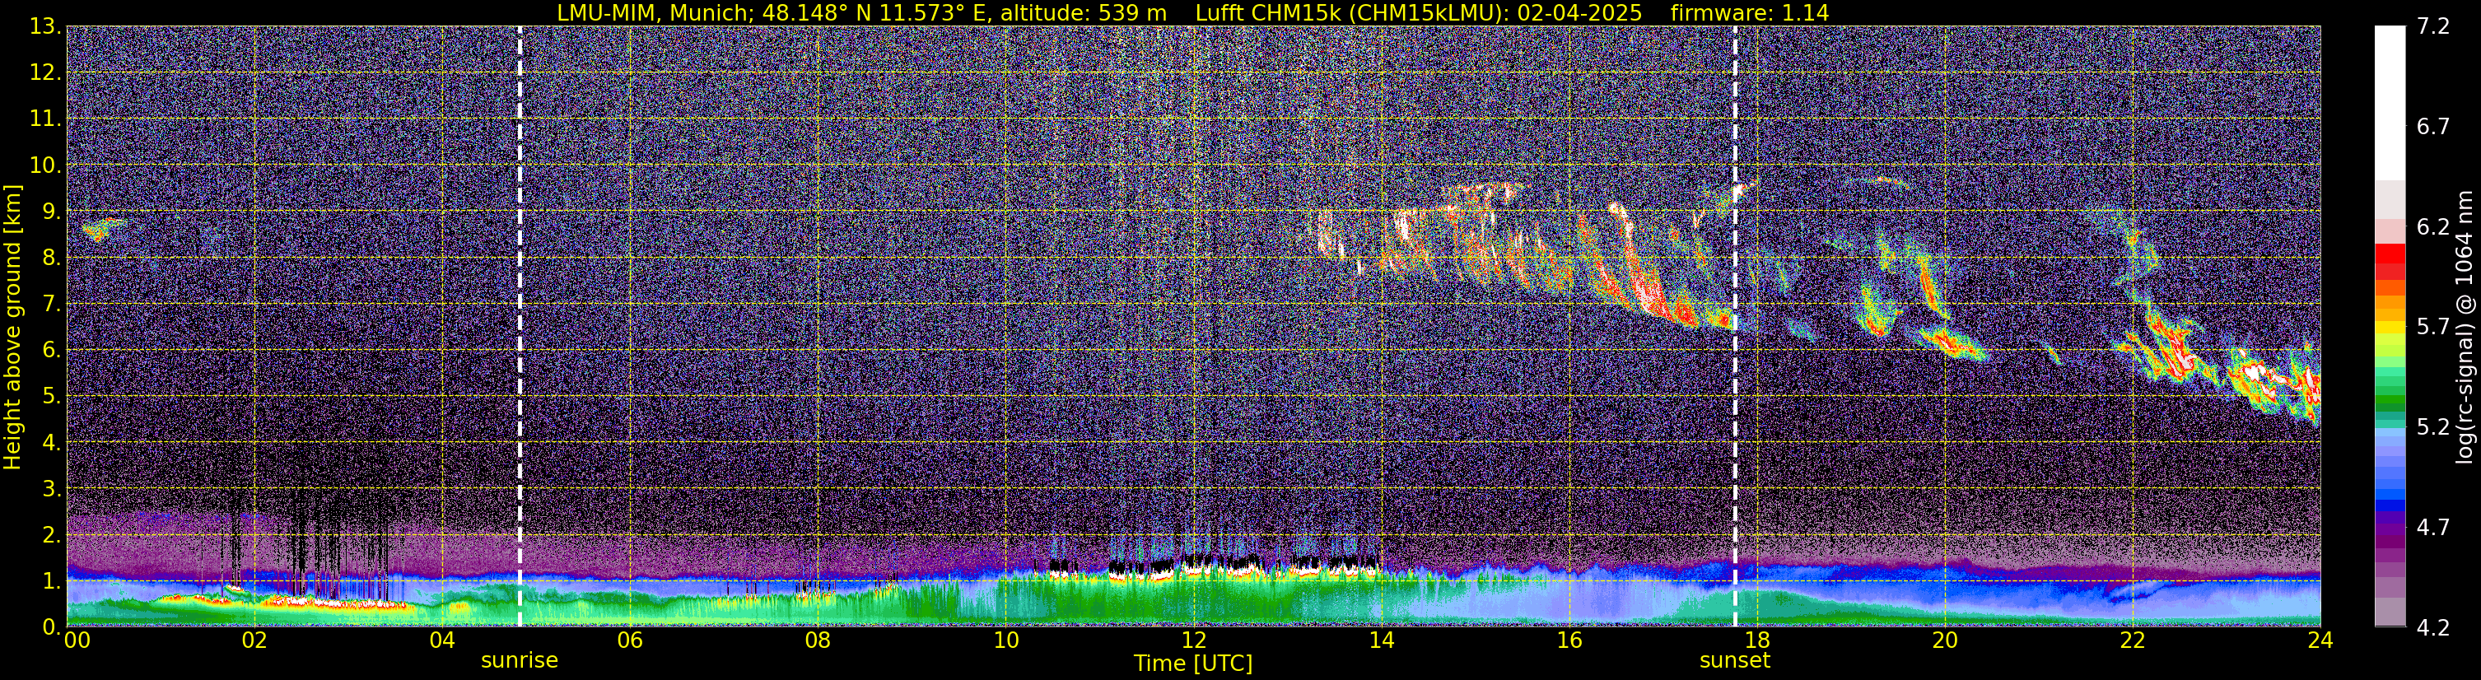Click the 'sunset' label below the axis
Viewport: 2481px width, 680px height.
[1735, 661]
